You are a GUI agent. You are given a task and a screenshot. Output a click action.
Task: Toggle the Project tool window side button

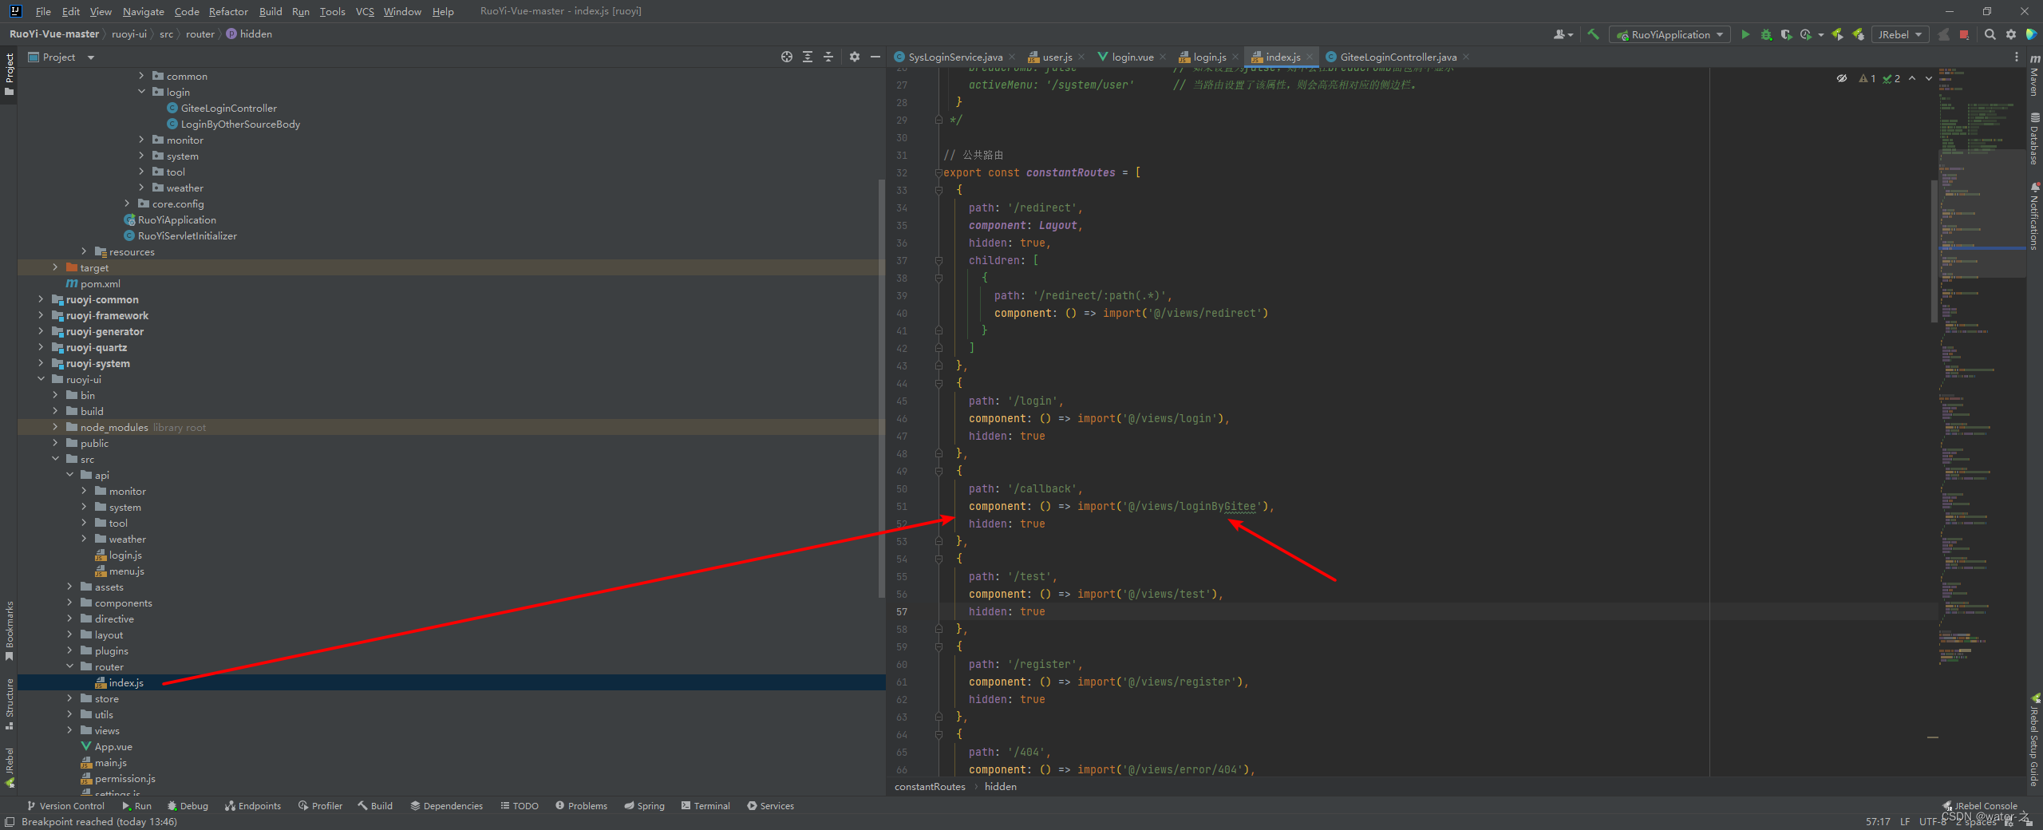coord(10,74)
